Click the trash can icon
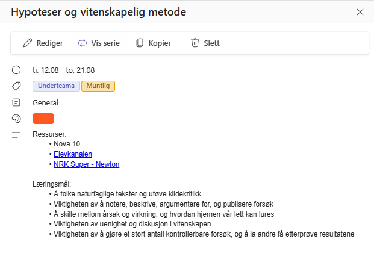The image size is (374, 265). coord(195,43)
